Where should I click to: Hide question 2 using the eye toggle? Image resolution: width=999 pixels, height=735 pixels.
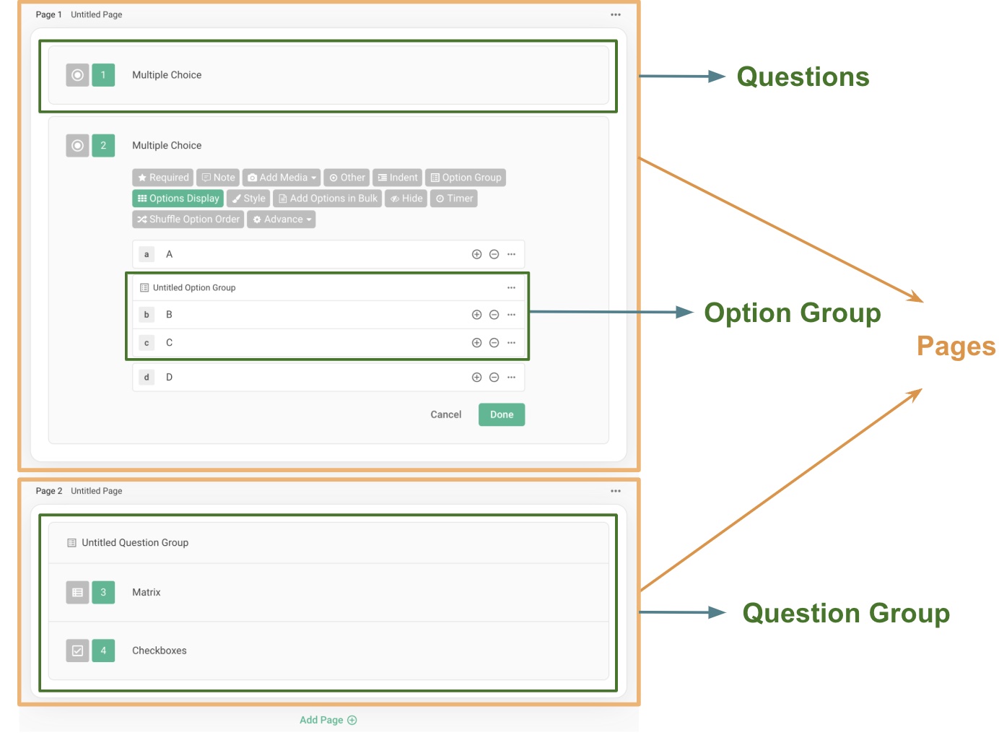tap(406, 198)
